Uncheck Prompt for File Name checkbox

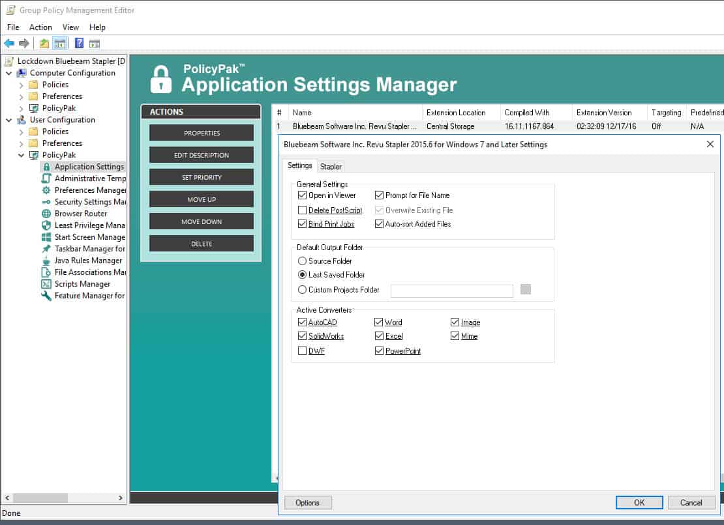point(379,195)
